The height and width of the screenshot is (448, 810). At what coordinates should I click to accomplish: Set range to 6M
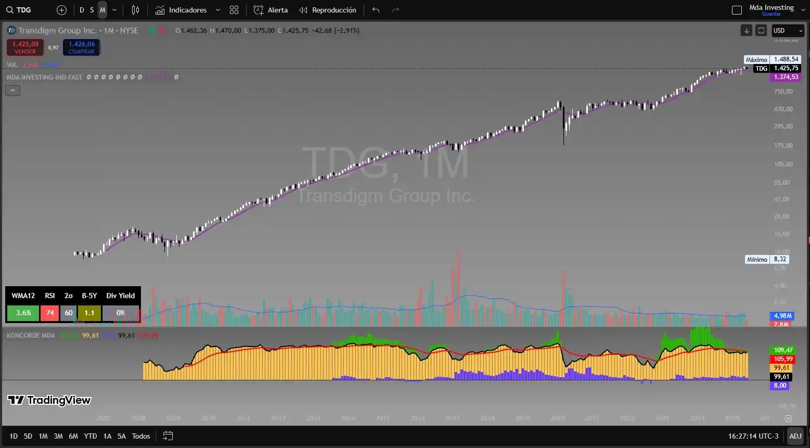pyautogui.click(x=73, y=436)
